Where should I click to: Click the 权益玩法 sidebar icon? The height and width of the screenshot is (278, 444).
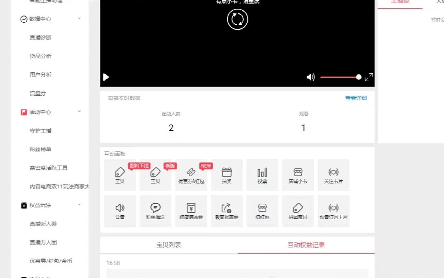coord(24,205)
